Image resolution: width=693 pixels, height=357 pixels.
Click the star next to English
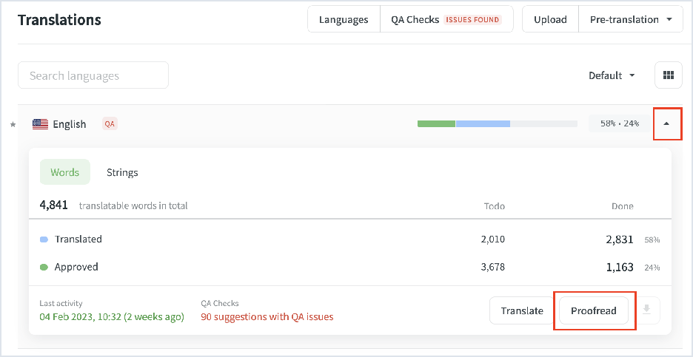point(13,125)
